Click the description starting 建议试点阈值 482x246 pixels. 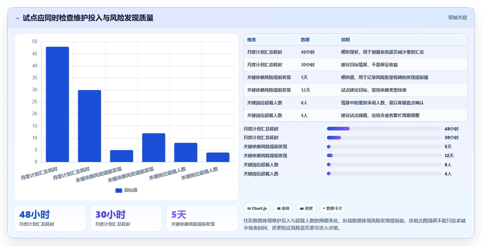pyautogui.click(x=380, y=115)
